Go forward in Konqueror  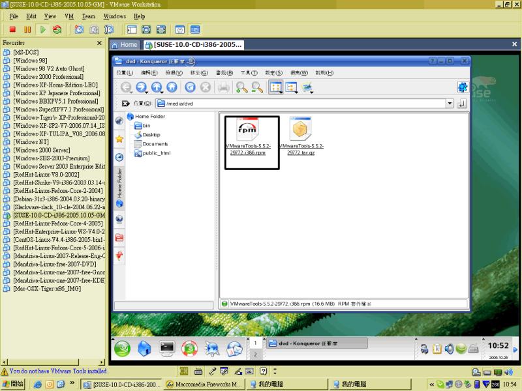pyautogui.click(x=142, y=87)
